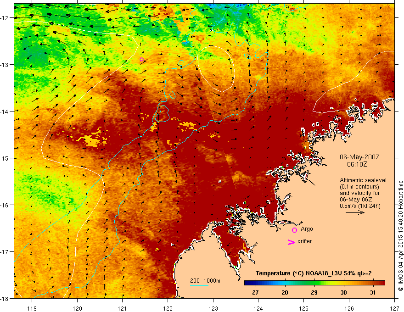Click longitude axis label 123
The width and height of the screenshot is (404, 312).
click(213, 308)
